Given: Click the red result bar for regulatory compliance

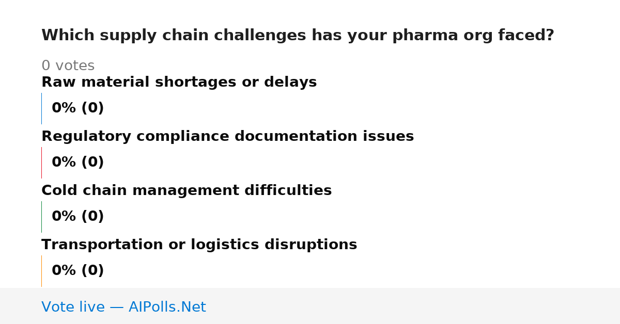Looking at the screenshot, I should (x=41, y=163).
